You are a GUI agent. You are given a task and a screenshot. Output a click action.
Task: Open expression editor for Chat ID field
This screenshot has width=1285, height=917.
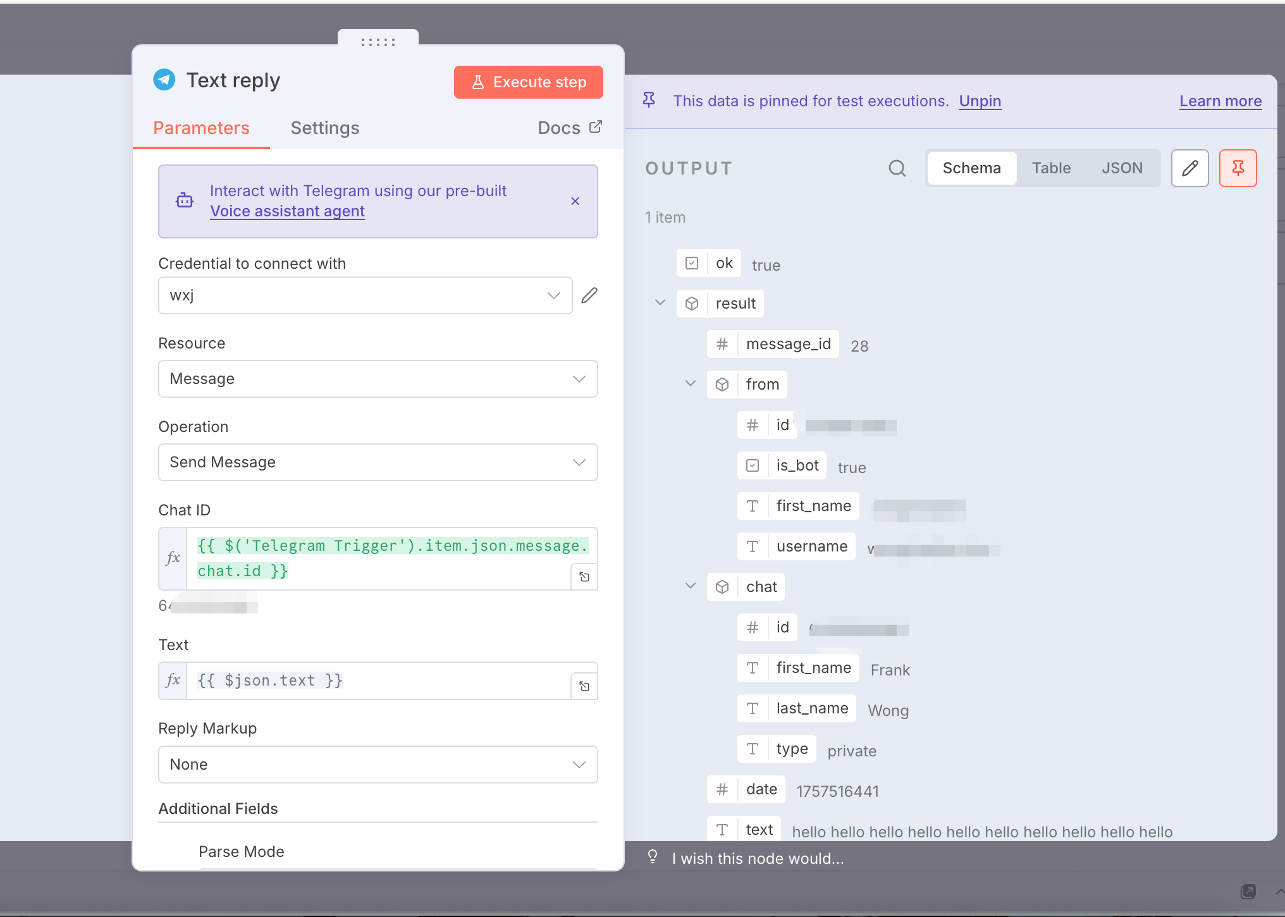(584, 577)
